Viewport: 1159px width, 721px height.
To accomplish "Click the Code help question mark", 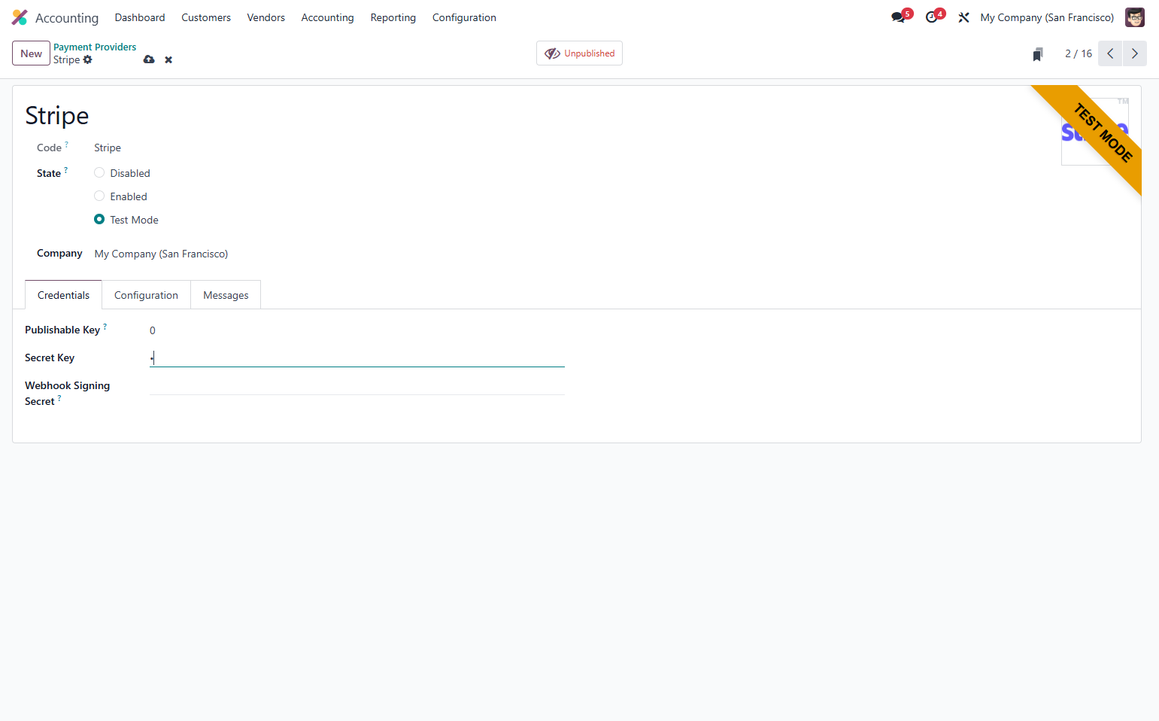I will 66,144.
